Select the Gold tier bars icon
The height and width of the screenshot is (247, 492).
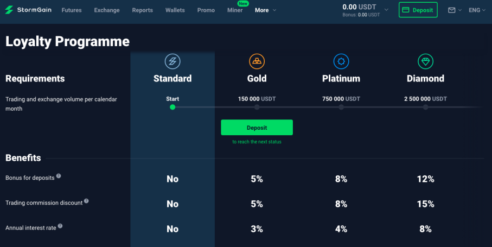pyautogui.click(x=257, y=61)
